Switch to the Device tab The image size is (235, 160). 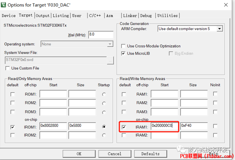(x=8, y=15)
